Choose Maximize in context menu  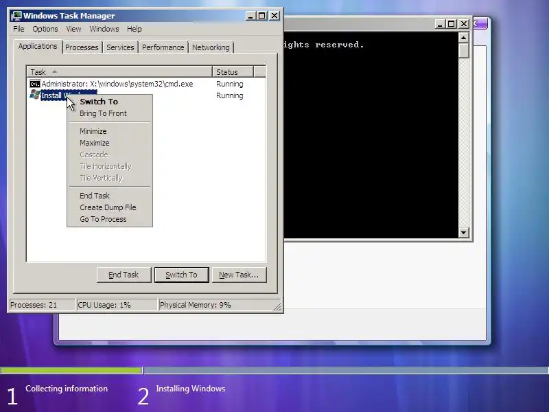(x=110, y=143)
